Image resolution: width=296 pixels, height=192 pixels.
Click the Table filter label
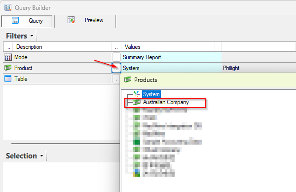click(x=21, y=79)
